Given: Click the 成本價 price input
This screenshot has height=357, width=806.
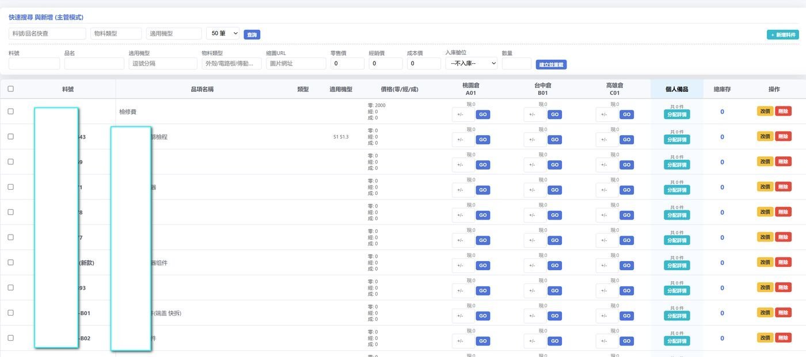Looking at the screenshot, I should tap(424, 63).
